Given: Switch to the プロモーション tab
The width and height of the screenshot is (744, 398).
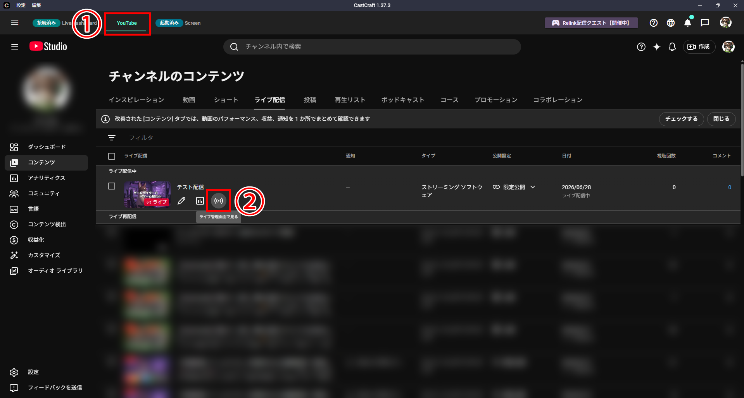Looking at the screenshot, I should coord(496,100).
